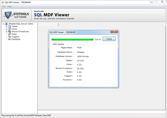Open the File menu
The height and width of the screenshot is (118, 167).
(x=4, y=6)
